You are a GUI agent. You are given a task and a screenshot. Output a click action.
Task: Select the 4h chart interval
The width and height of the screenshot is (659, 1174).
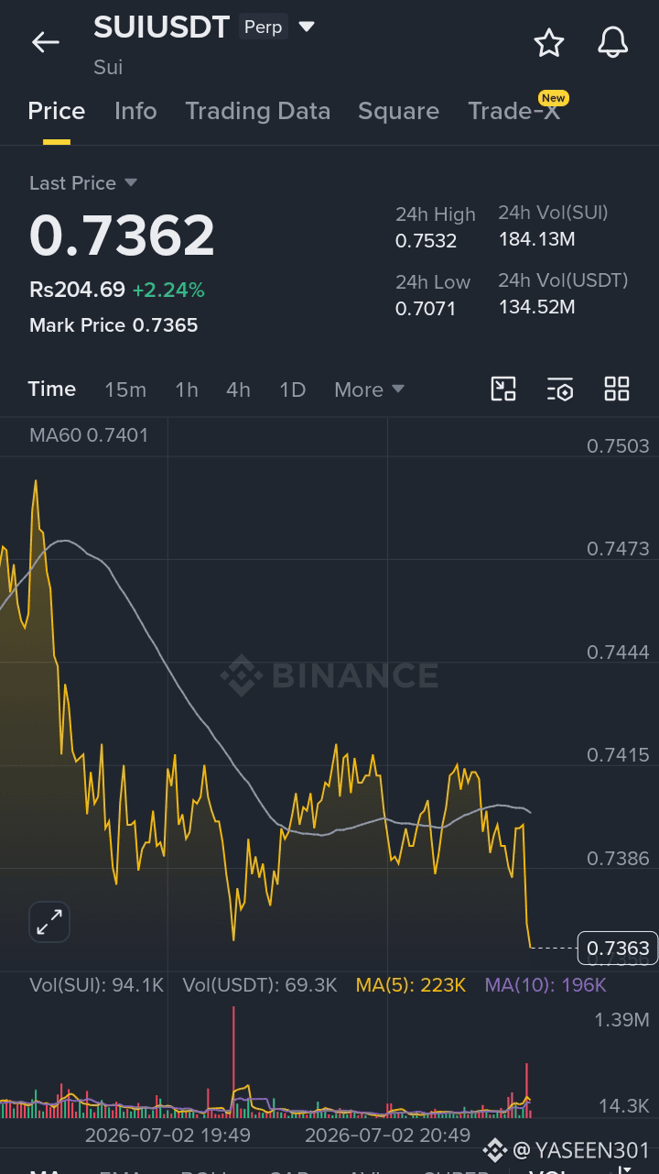238,390
